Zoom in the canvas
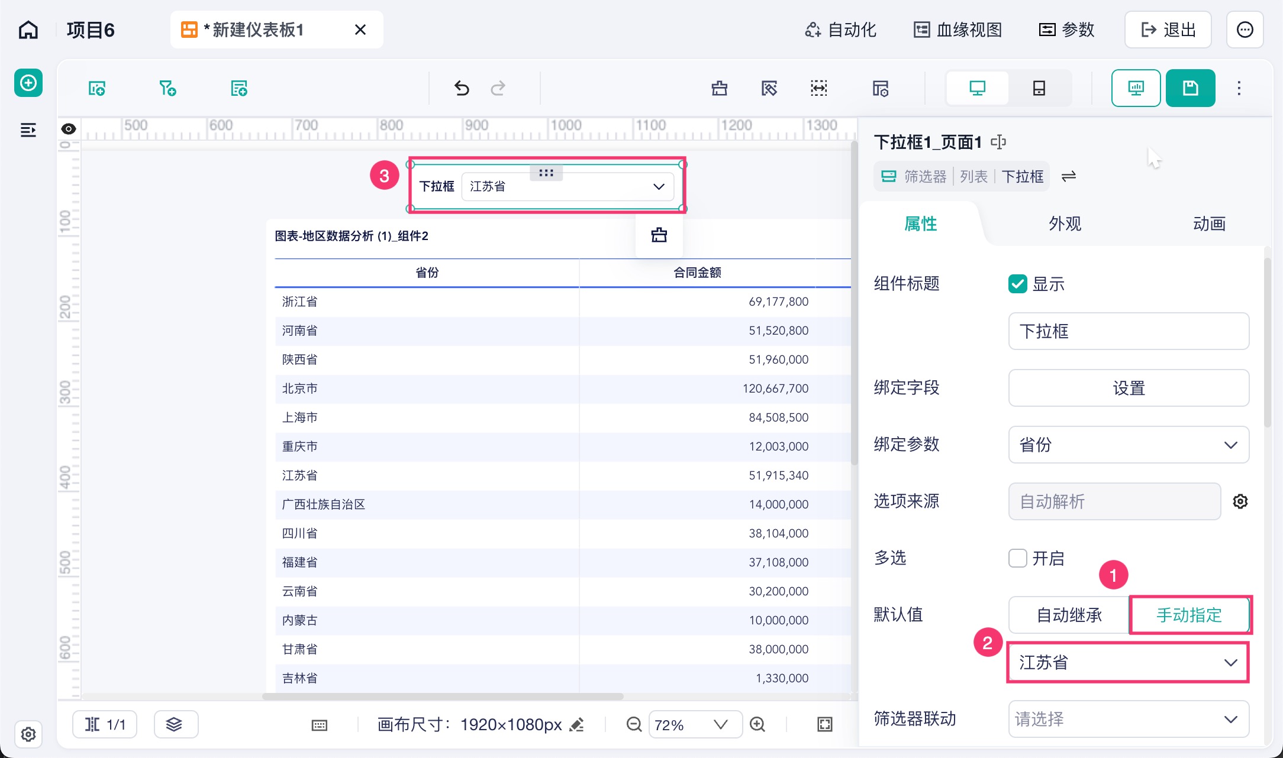 click(x=757, y=724)
